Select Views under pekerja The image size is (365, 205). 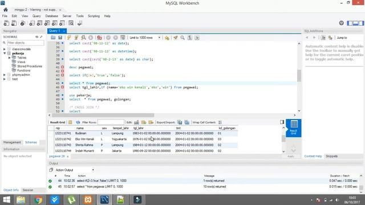coord(21,62)
